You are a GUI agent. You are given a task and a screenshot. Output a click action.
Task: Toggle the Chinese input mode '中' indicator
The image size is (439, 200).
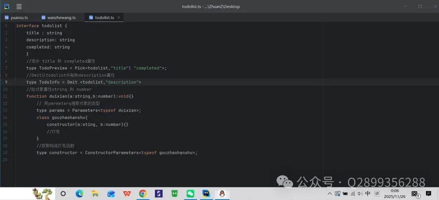point(368,193)
